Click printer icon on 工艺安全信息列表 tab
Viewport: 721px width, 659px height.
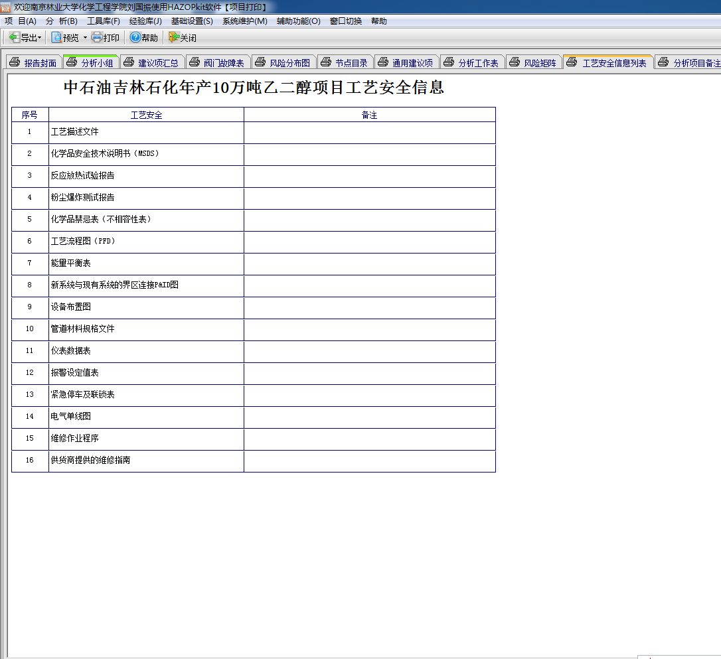(x=572, y=62)
